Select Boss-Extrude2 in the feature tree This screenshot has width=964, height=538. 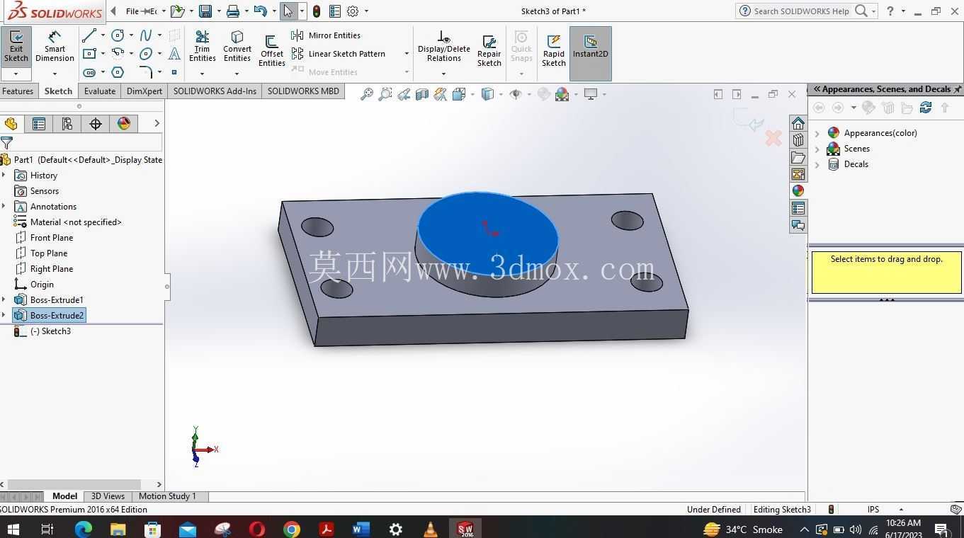coord(49,316)
